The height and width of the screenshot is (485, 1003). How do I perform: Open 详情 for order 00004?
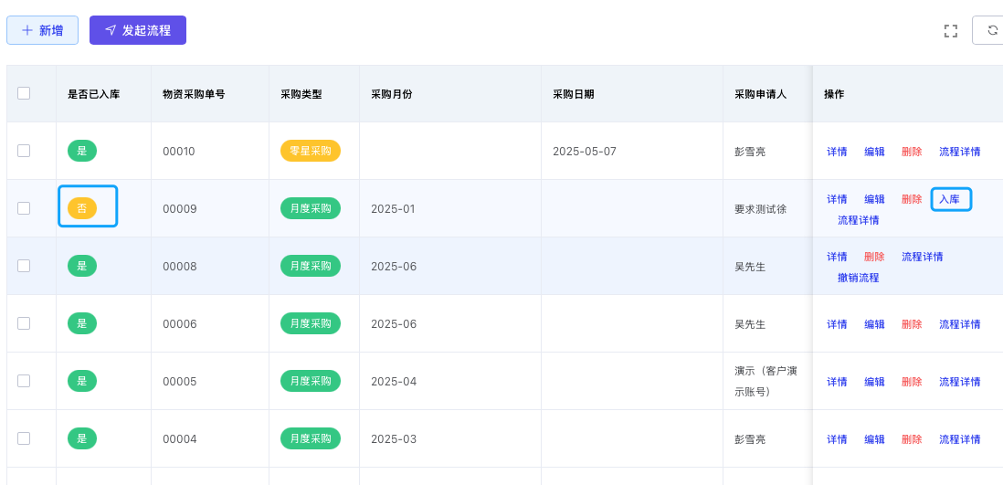(837, 439)
